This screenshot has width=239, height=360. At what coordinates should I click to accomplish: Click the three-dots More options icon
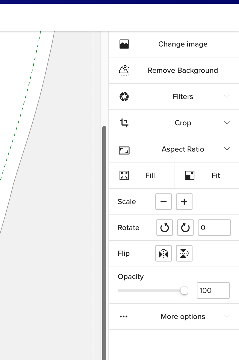124,317
